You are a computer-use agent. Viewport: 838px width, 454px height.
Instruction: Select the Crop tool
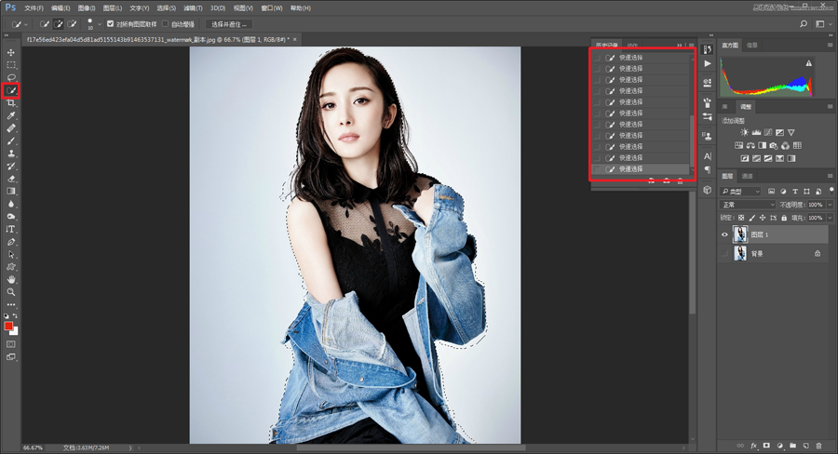pos(11,102)
